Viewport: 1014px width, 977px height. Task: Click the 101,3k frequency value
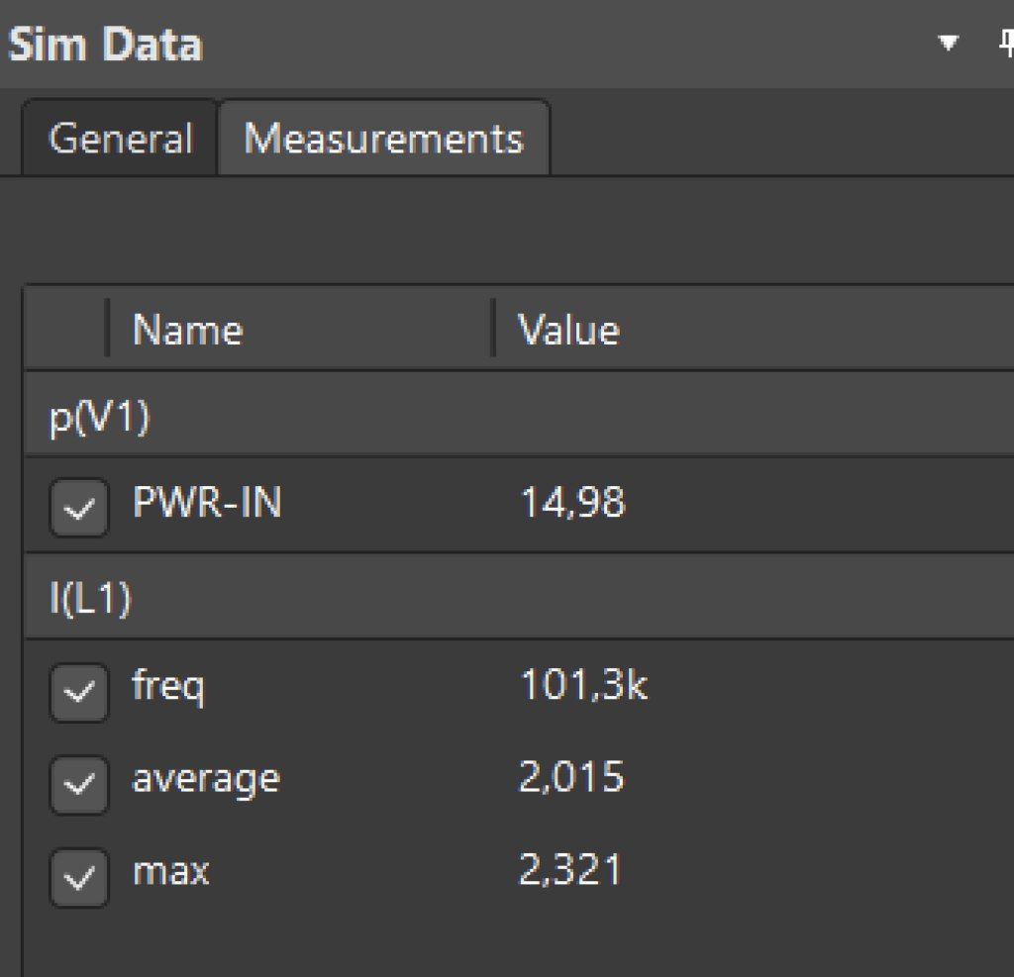pyautogui.click(x=583, y=685)
